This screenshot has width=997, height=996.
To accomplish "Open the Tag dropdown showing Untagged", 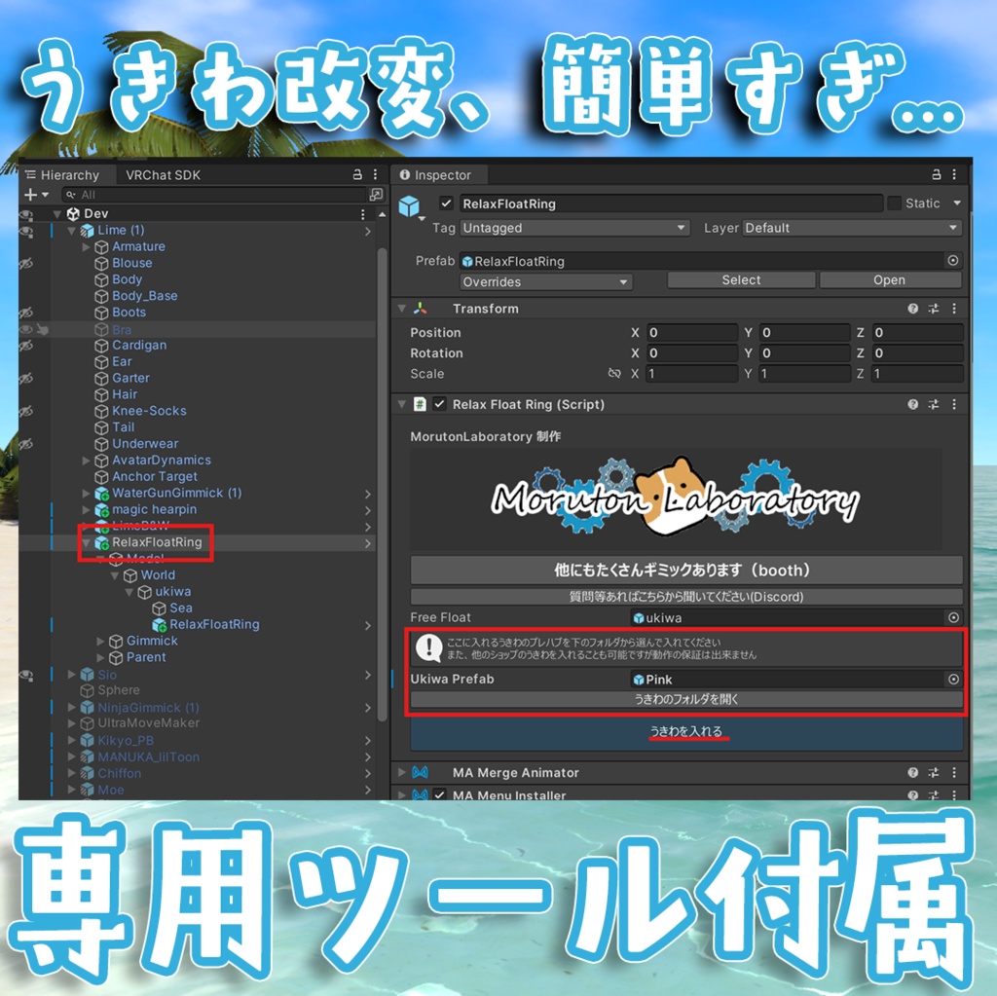I will point(574,228).
